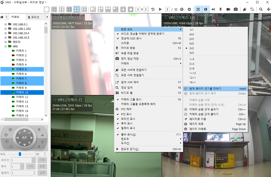This screenshot has width=271, height=177.
Task: Select the single-screen 1x1 layout icon
Action: 47,9
